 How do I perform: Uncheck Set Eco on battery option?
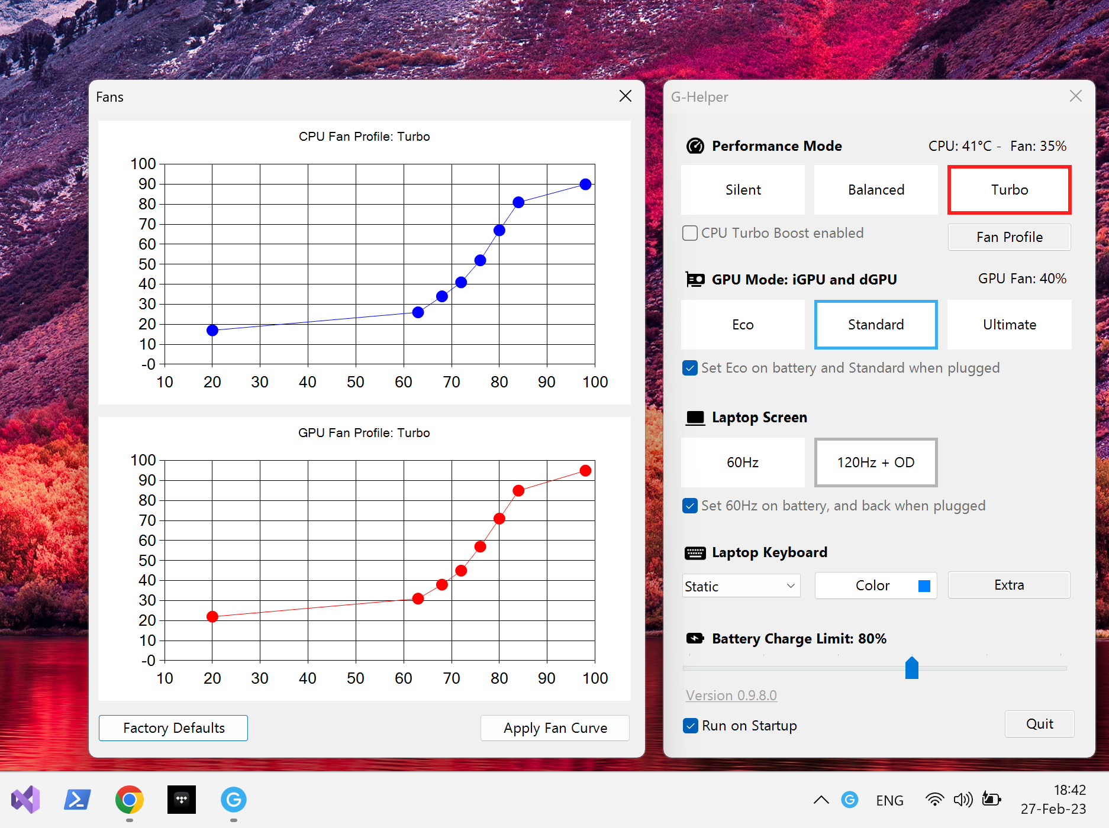(690, 368)
